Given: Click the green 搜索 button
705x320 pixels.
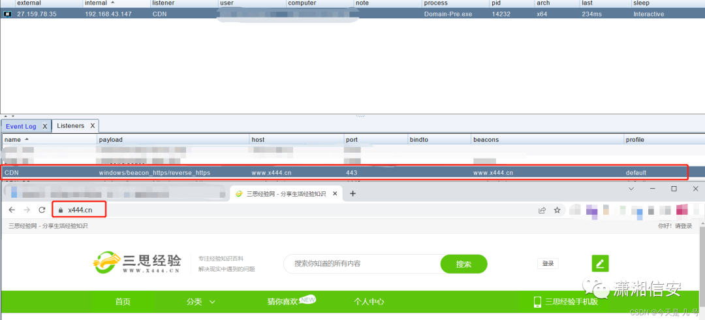Looking at the screenshot, I should pyautogui.click(x=463, y=264).
